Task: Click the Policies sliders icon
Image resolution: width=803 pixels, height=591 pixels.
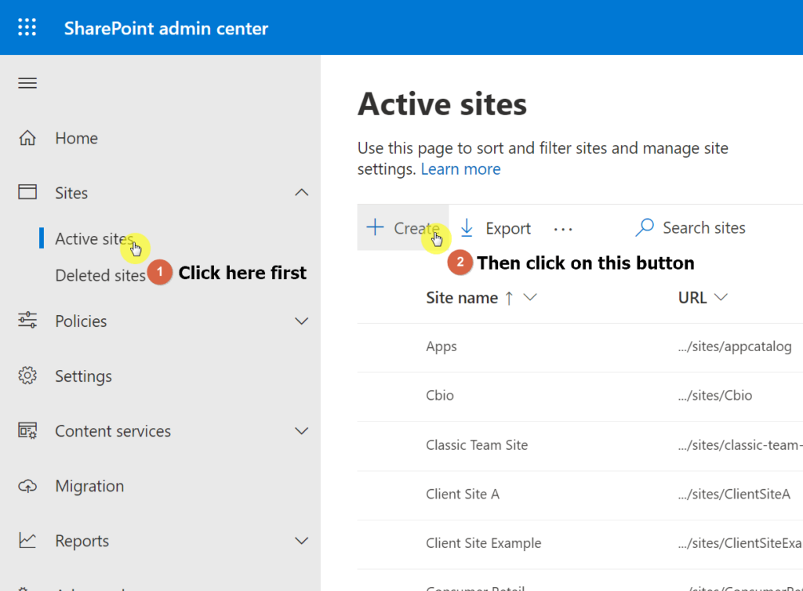Action: pyautogui.click(x=27, y=321)
